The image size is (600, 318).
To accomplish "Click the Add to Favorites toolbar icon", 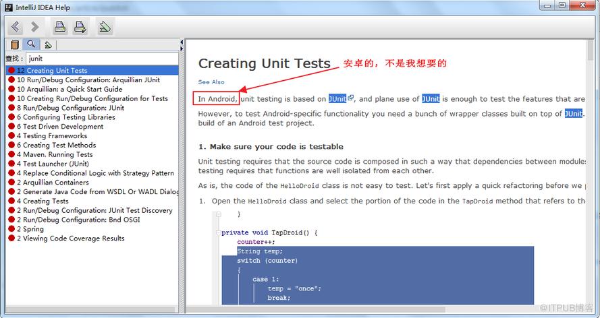I will (x=105, y=27).
